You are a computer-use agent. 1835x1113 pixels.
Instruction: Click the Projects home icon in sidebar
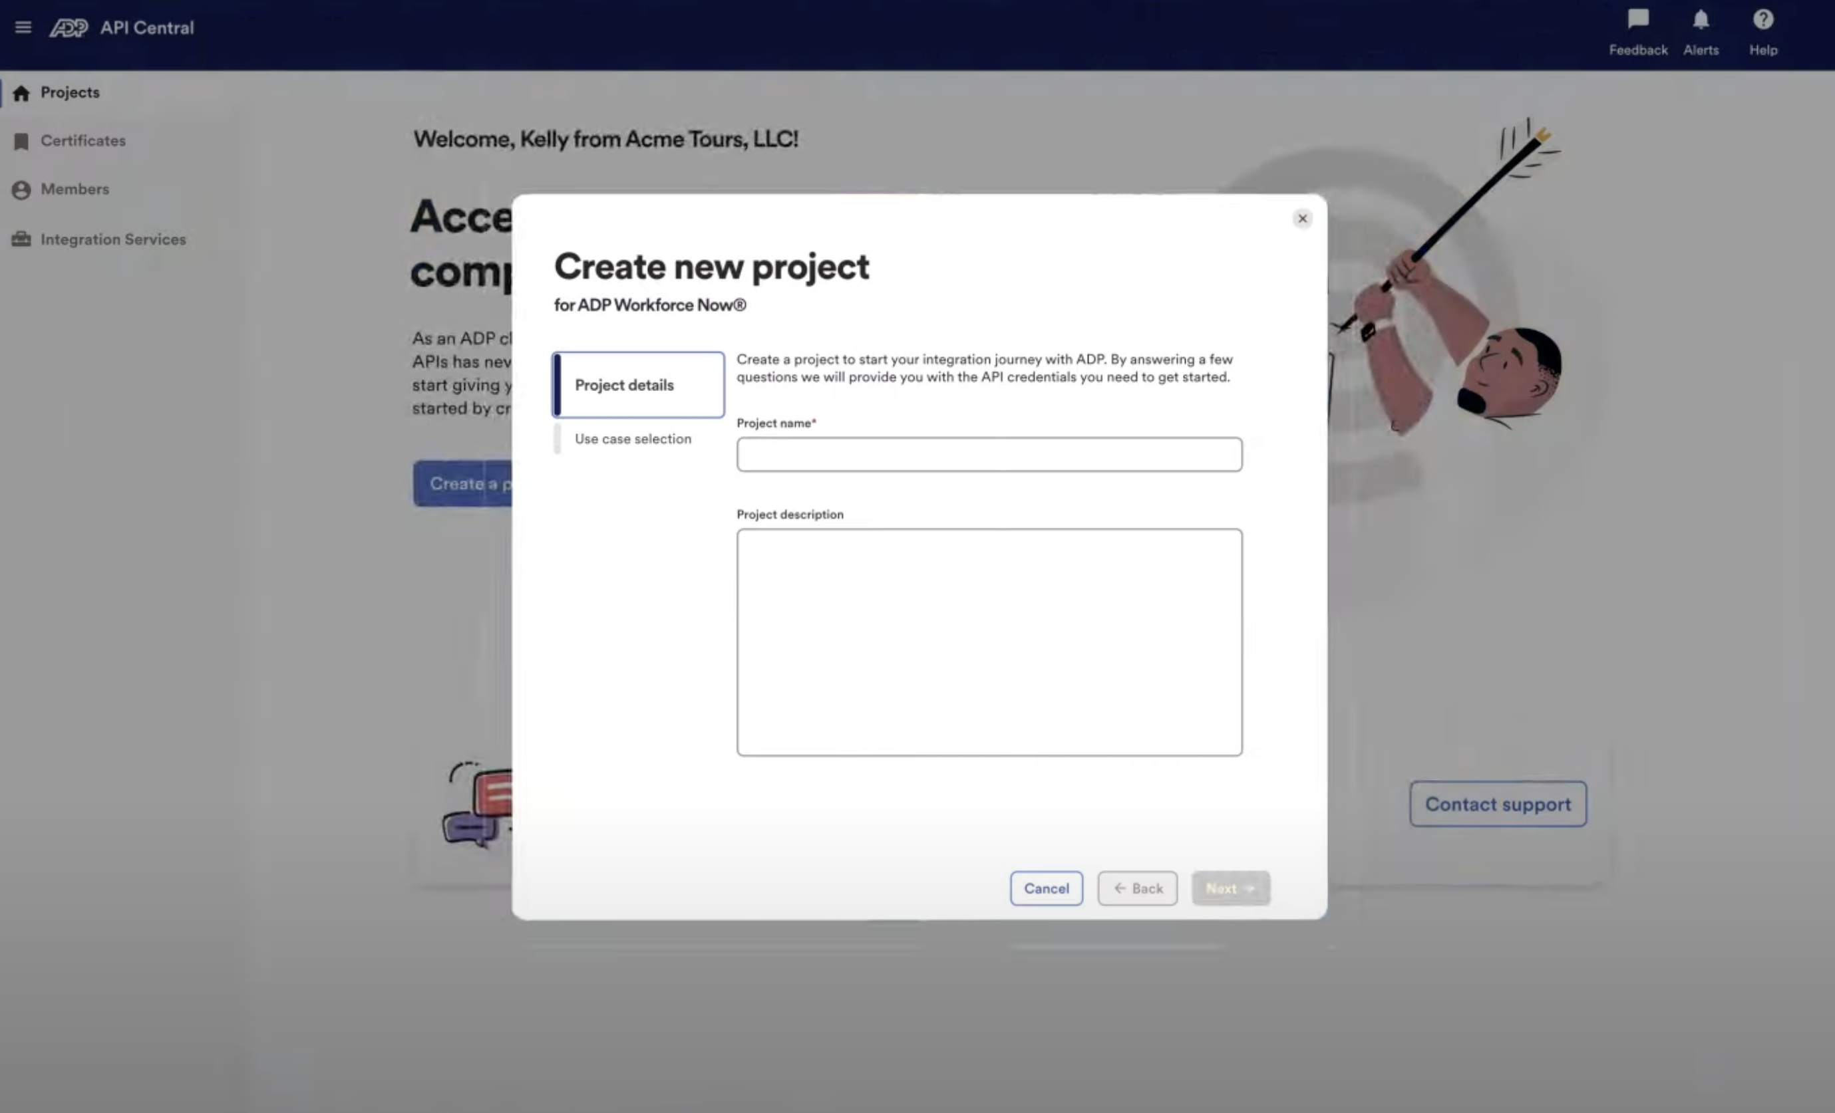(x=21, y=93)
